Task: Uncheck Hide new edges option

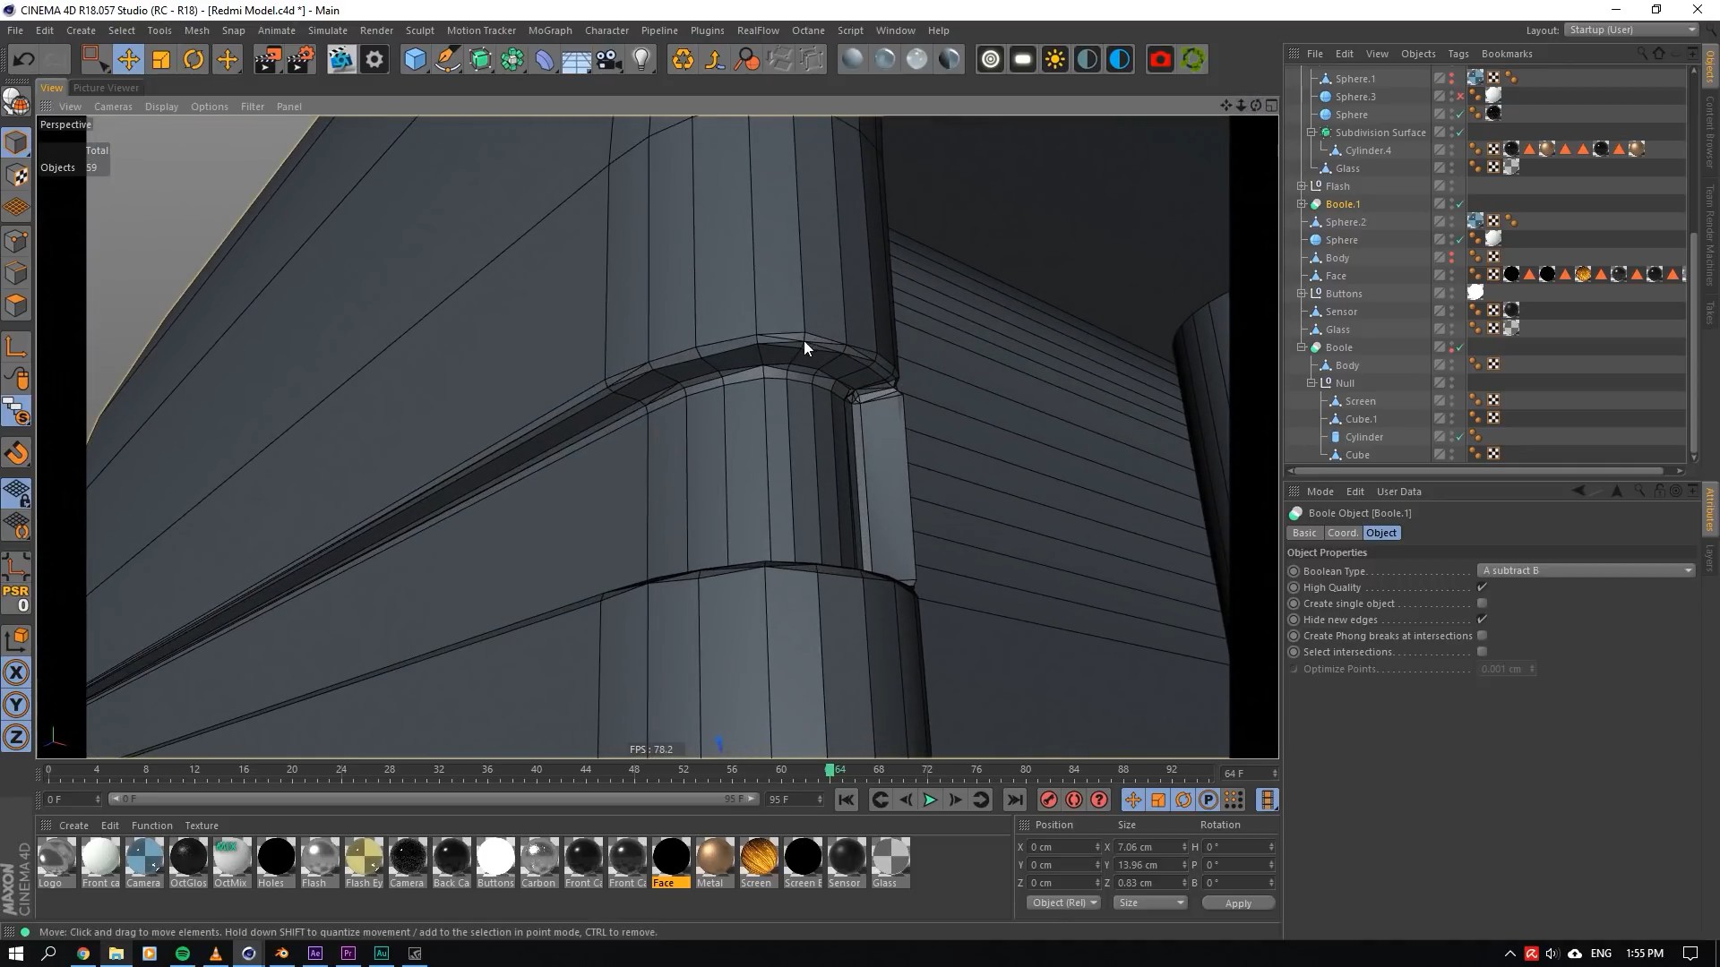Action: coord(1482,620)
